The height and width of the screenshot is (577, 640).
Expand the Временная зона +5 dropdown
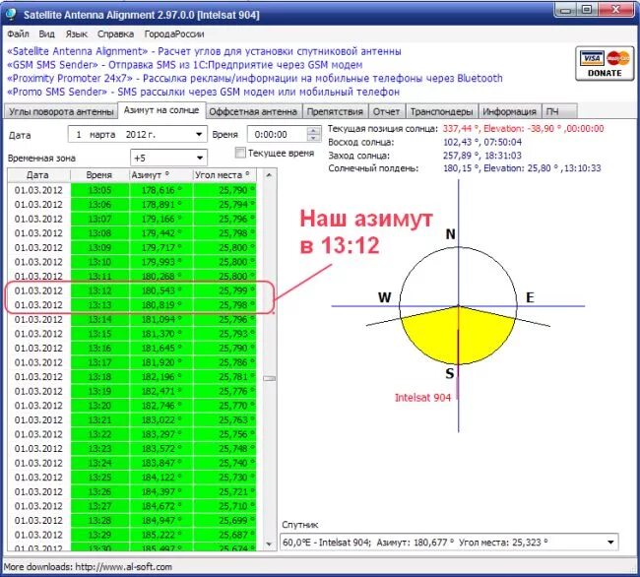(x=200, y=158)
